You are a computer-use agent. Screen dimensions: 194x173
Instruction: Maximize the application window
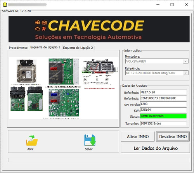pos(172,5)
